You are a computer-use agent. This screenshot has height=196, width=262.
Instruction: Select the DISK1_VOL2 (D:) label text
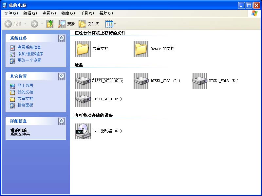(x=165, y=81)
